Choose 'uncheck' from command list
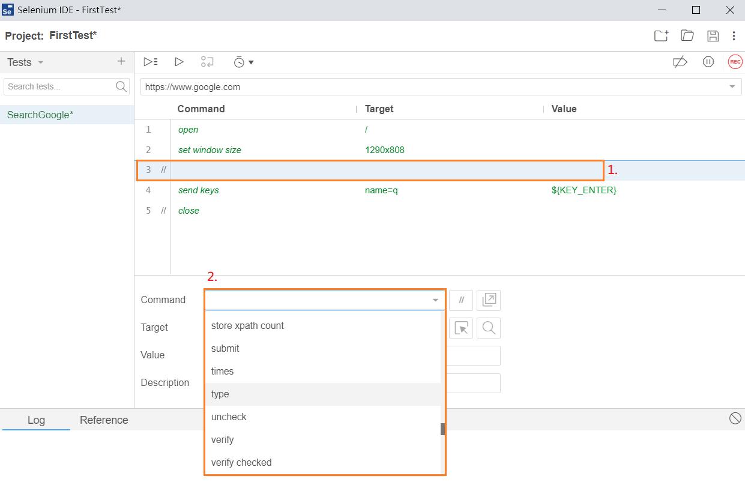The height and width of the screenshot is (482, 745). tap(323, 417)
